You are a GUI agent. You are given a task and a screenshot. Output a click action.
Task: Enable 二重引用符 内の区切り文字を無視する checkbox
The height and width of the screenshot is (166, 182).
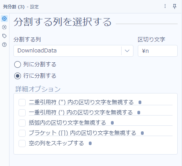22,103
